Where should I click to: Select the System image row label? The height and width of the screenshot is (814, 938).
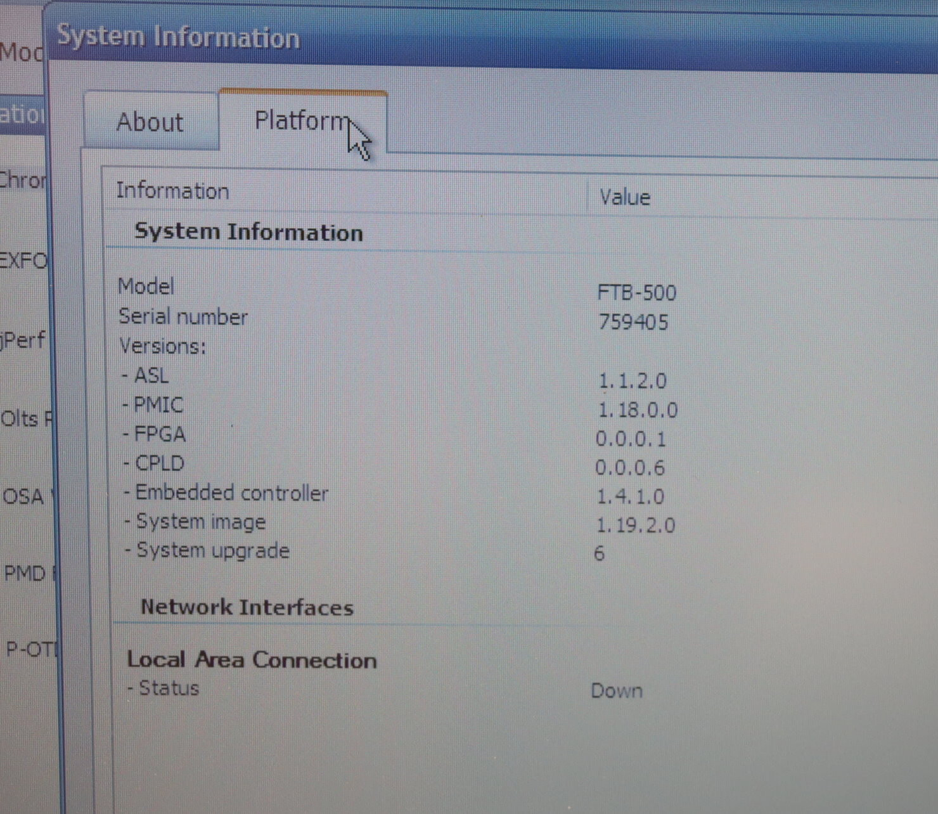pos(195,522)
